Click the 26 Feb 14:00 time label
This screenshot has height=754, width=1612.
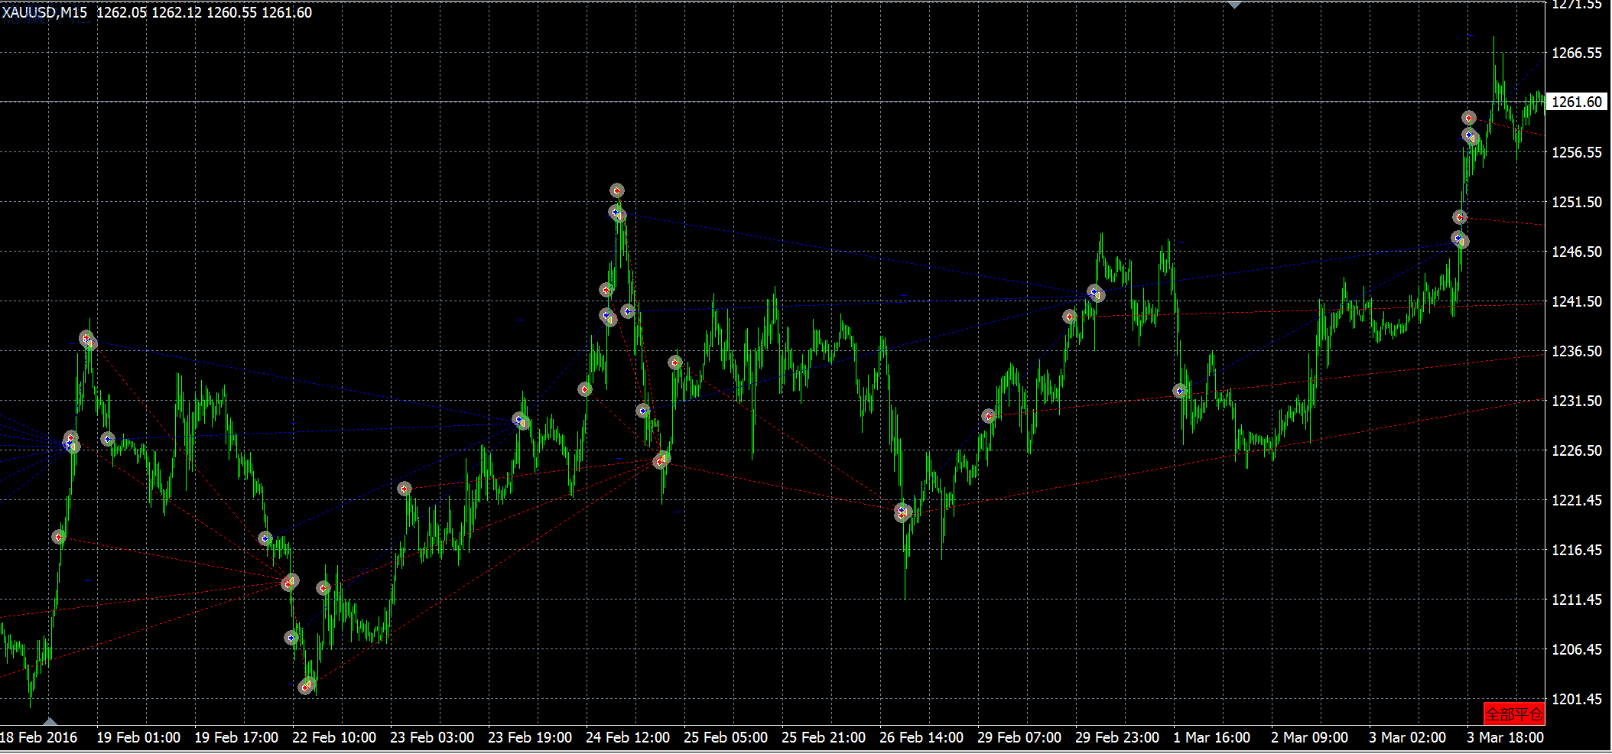(x=921, y=737)
